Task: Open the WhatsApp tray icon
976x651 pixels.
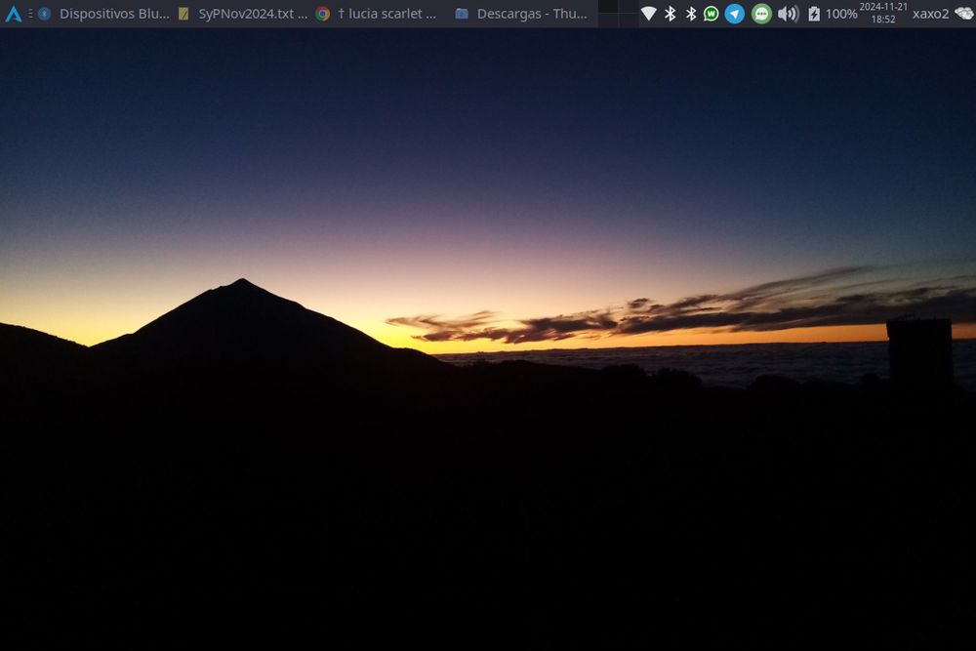Action: [711, 13]
